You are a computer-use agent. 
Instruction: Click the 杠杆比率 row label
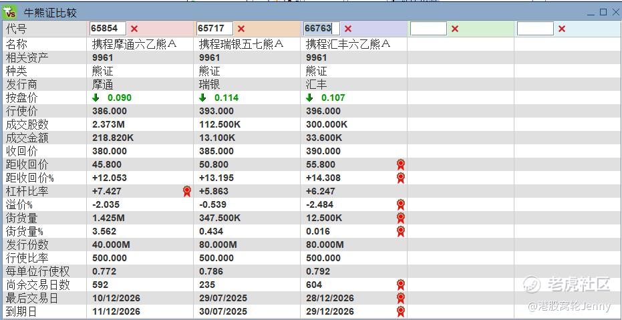pyautogui.click(x=27, y=191)
